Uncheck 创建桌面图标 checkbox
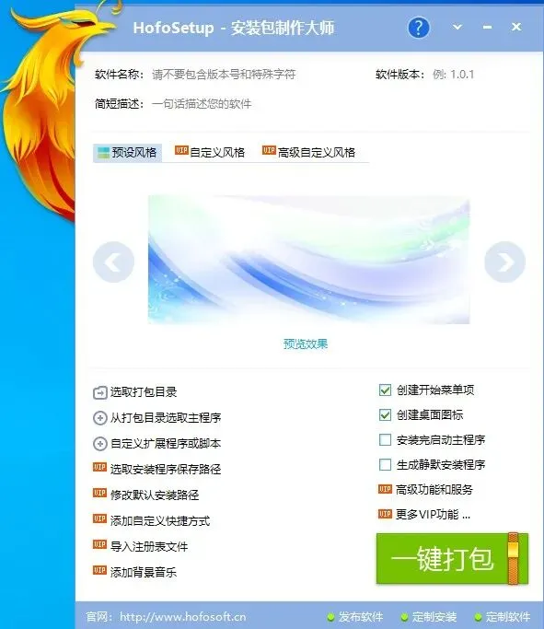This screenshot has width=544, height=629. 385,414
